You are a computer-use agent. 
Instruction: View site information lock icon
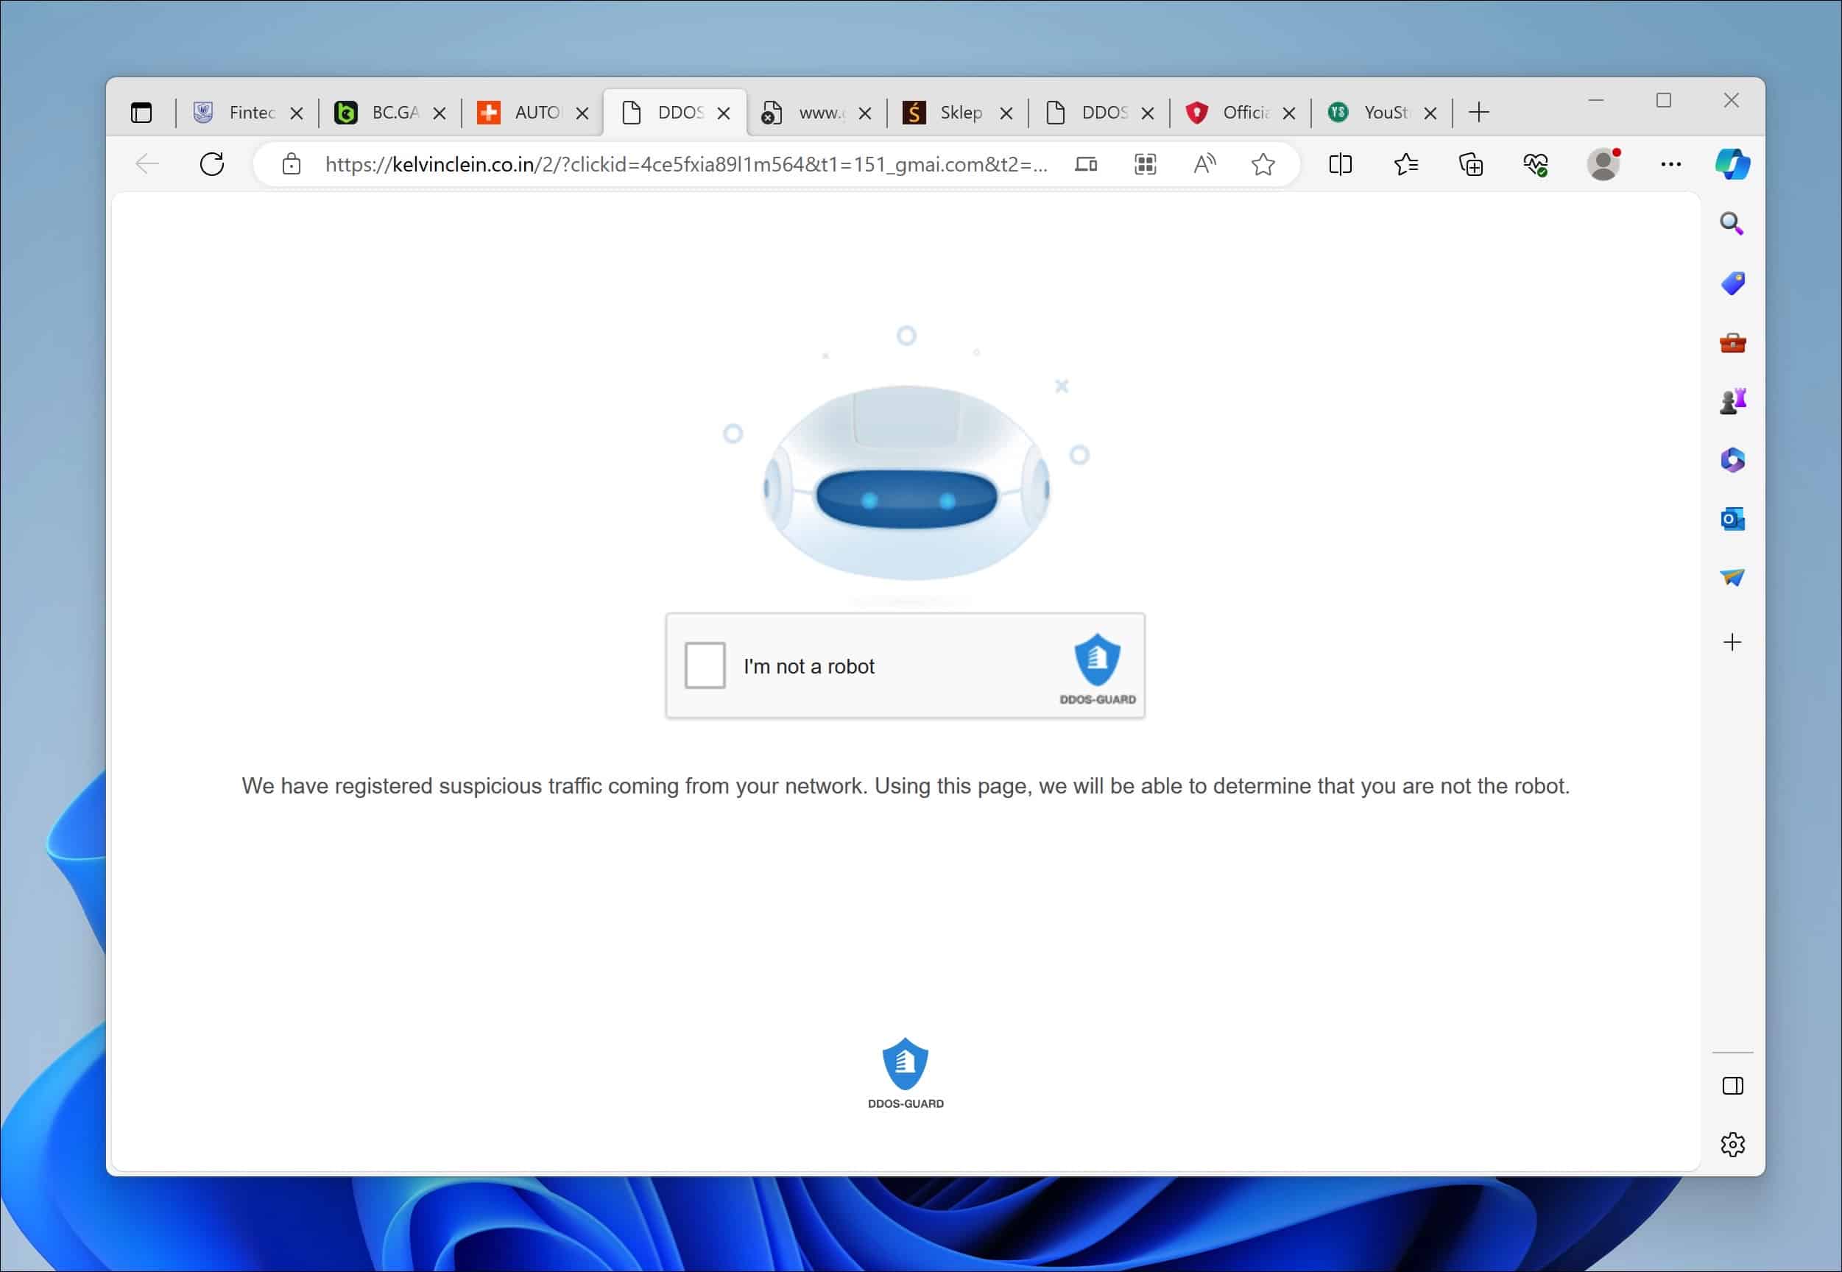pyautogui.click(x=292, y=164)
